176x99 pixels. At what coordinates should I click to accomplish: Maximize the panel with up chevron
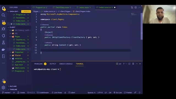[x=137, y=64]
